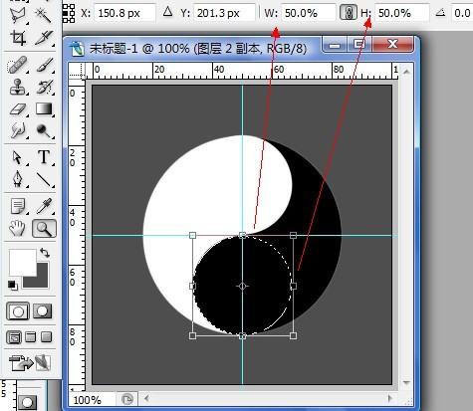Select the Healing Brush tool
The width and height of the screenshot is (473, 411).
17,66
